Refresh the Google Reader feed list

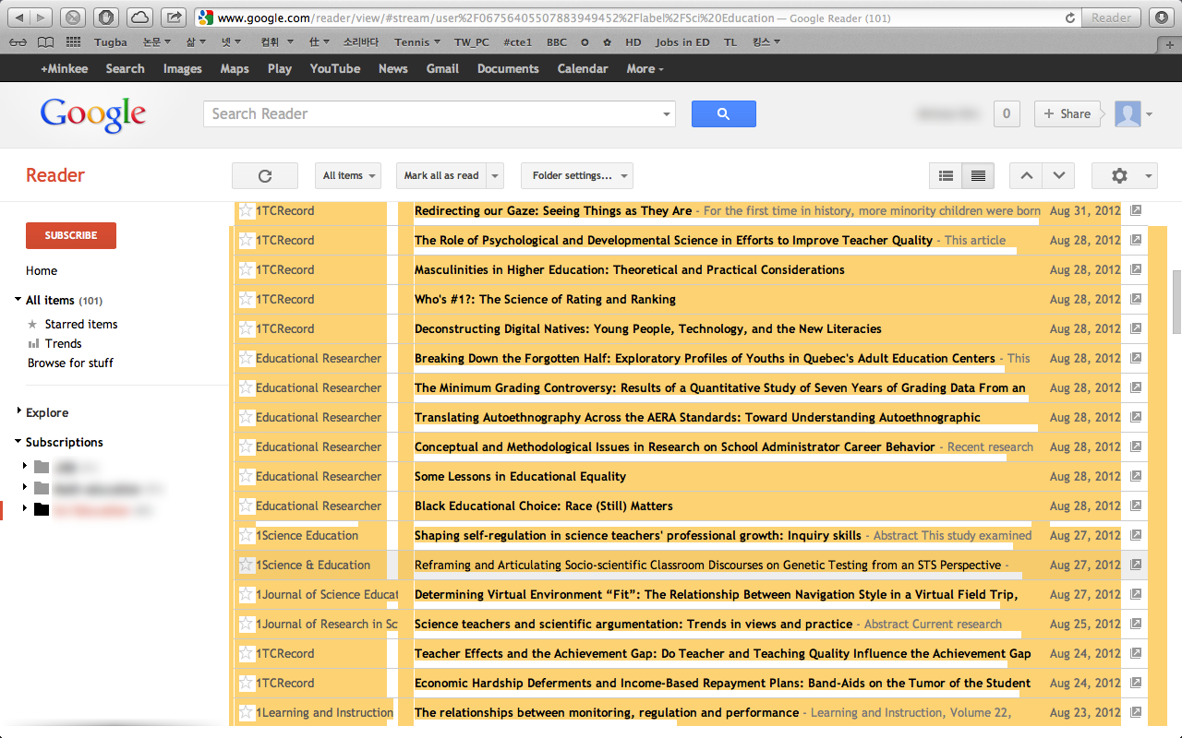pos(265,175)
